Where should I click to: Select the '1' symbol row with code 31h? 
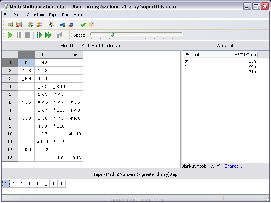click(x=220, y=72)
